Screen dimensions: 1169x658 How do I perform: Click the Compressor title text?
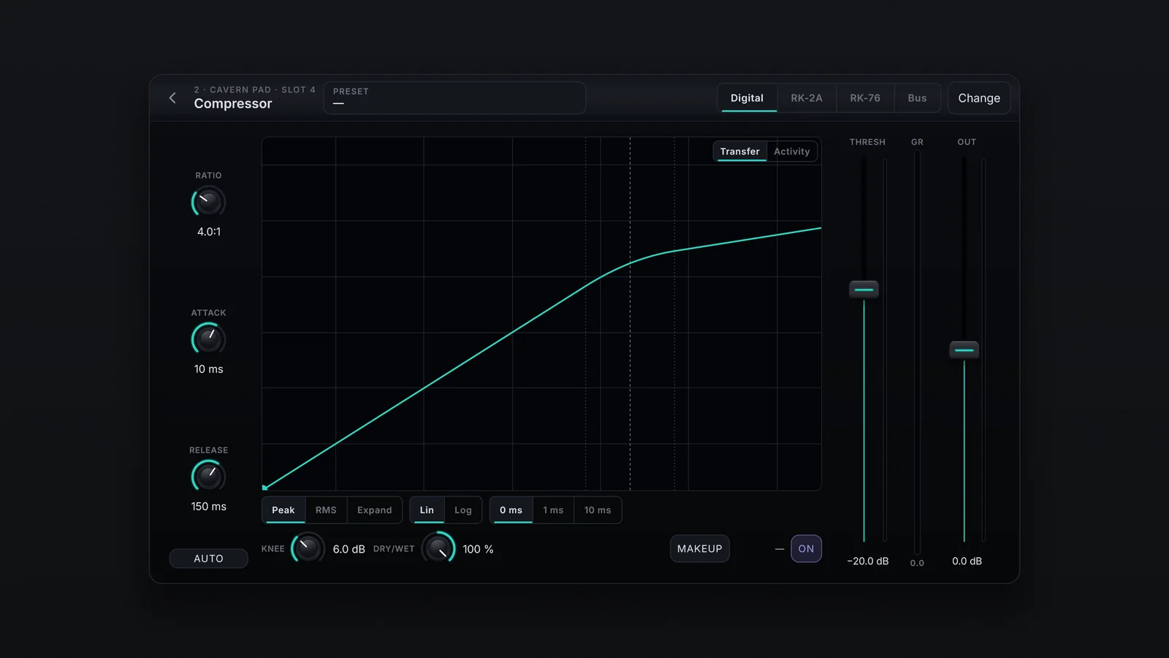233,104
